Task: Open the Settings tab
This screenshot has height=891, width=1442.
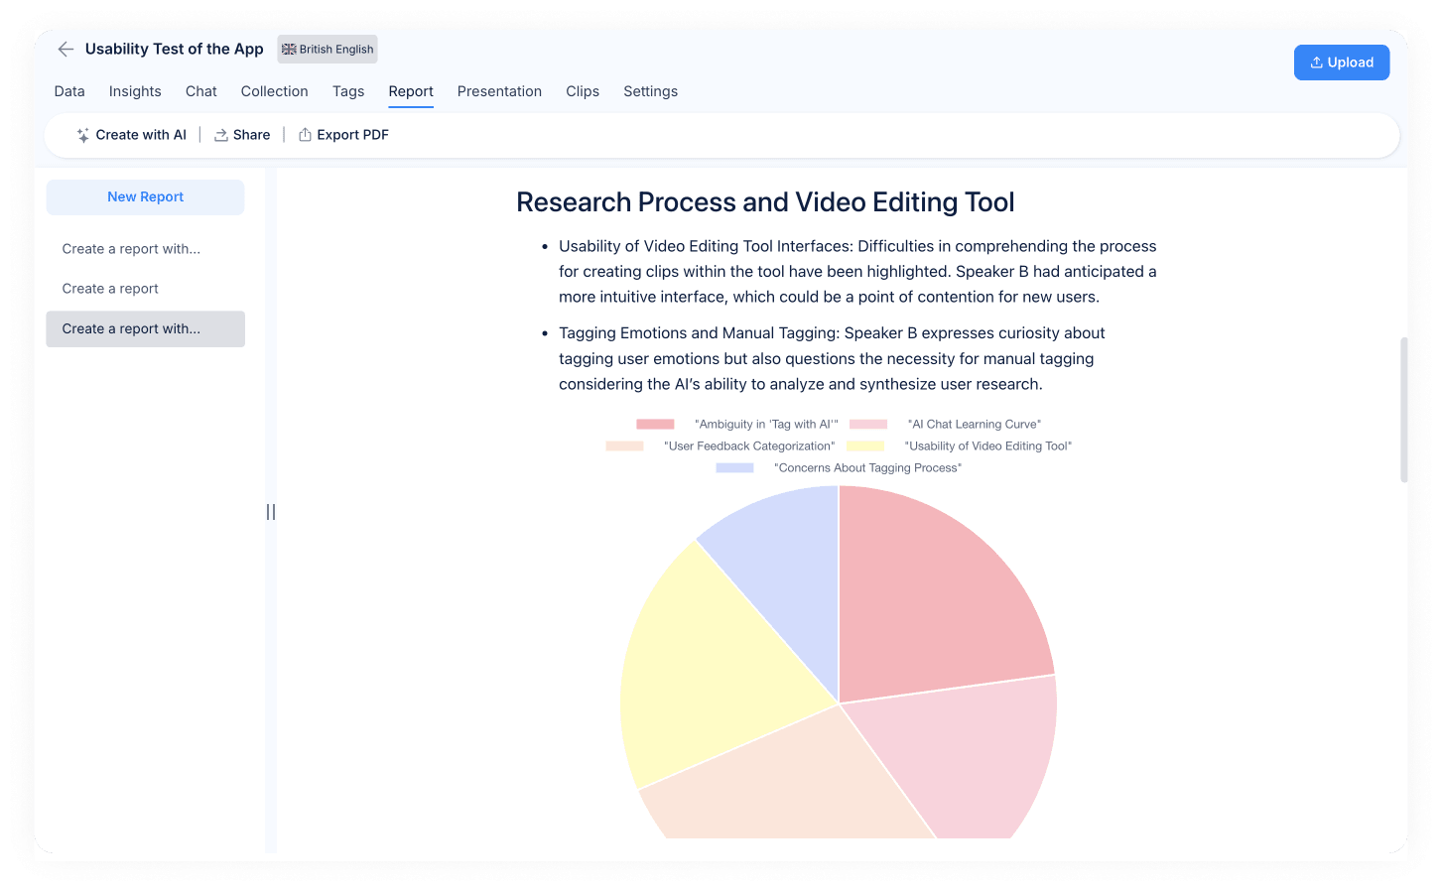Action: [x=650, y=91]
